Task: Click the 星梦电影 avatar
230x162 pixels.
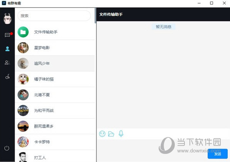Action: pos(23,48)
